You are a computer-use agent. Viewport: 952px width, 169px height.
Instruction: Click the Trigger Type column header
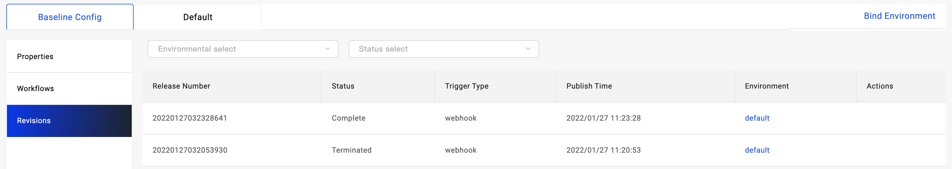click(467, 86)
